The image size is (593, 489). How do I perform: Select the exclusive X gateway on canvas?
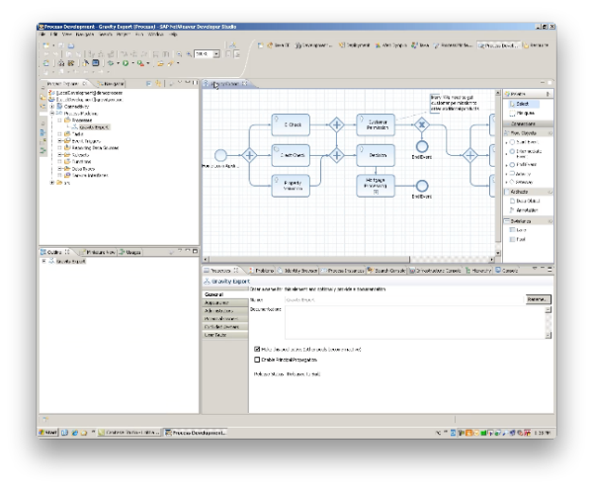coord(422,124)
